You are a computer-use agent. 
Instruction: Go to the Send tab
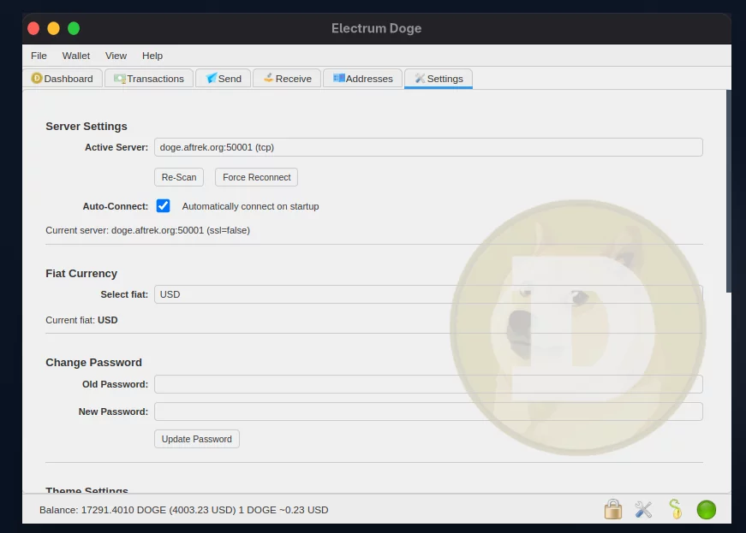(x=224, y=79)
